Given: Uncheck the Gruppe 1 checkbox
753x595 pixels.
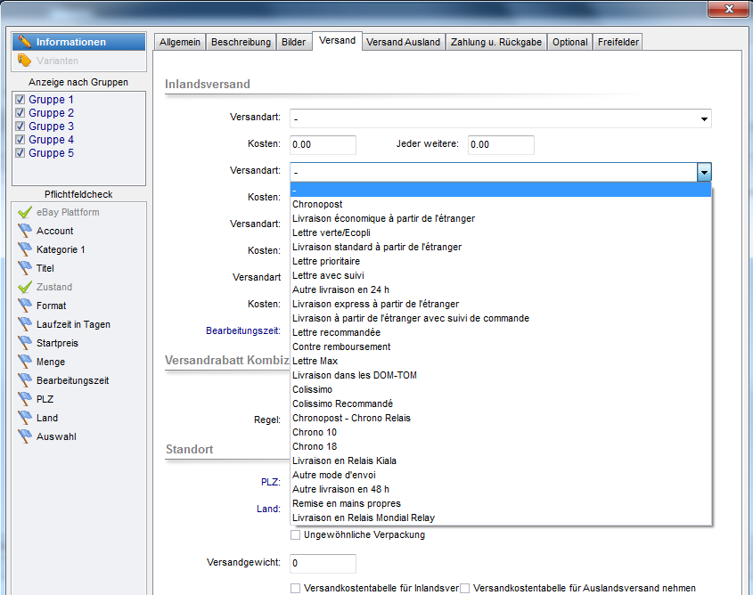Looking at the screenshot, I should coord(20,100).
